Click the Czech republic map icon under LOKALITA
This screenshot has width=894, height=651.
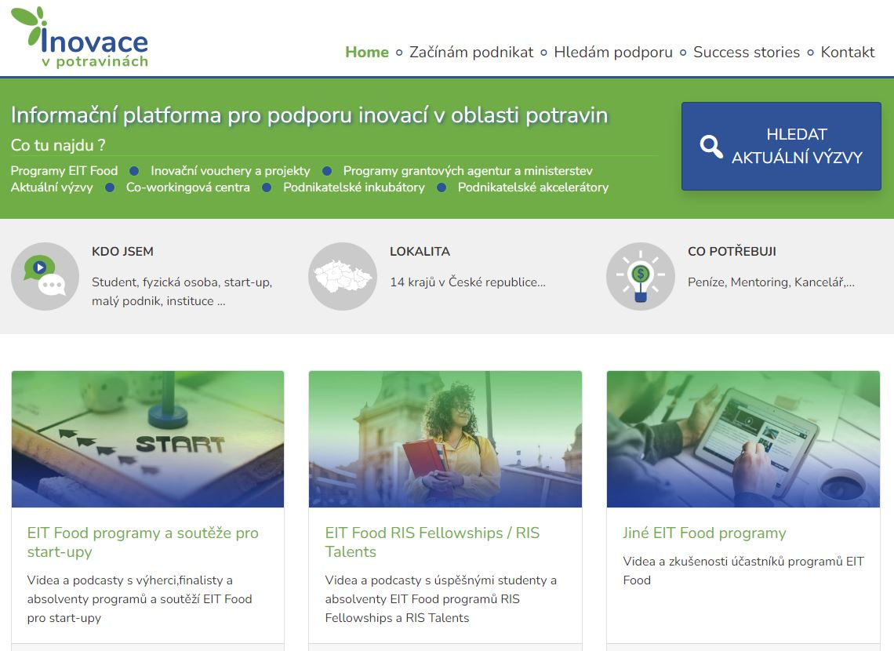click(x=343, y=276)
